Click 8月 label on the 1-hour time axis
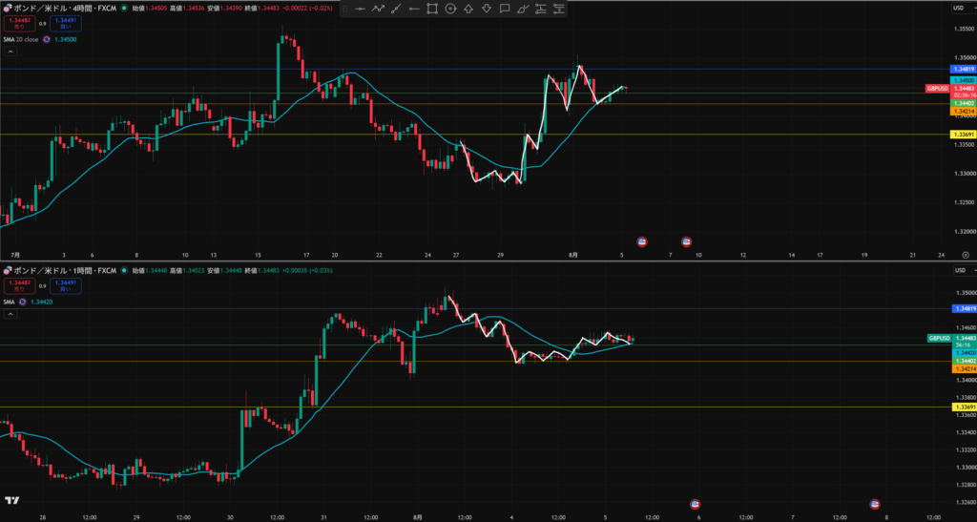977x522 pixels. [x=418, y=517]
